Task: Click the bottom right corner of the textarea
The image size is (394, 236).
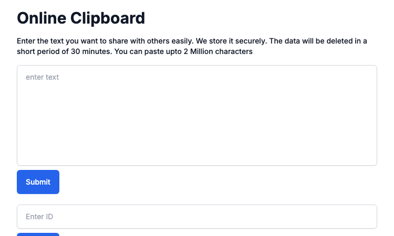Action: (x=375, y=163)
